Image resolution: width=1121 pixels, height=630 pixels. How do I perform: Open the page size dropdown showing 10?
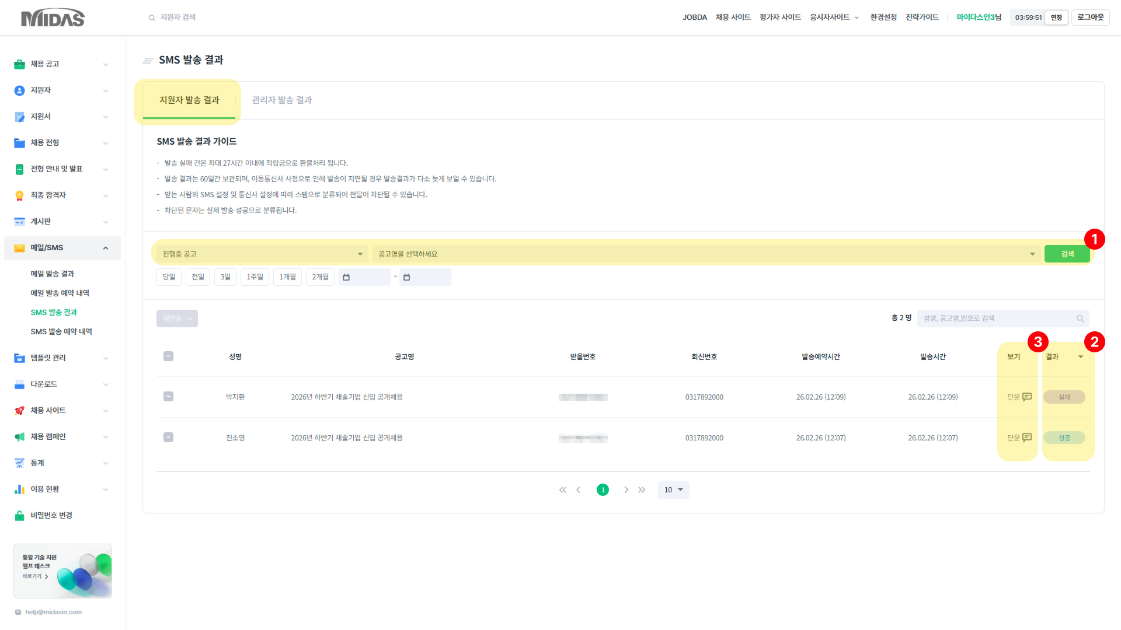(x=673, y=490)
